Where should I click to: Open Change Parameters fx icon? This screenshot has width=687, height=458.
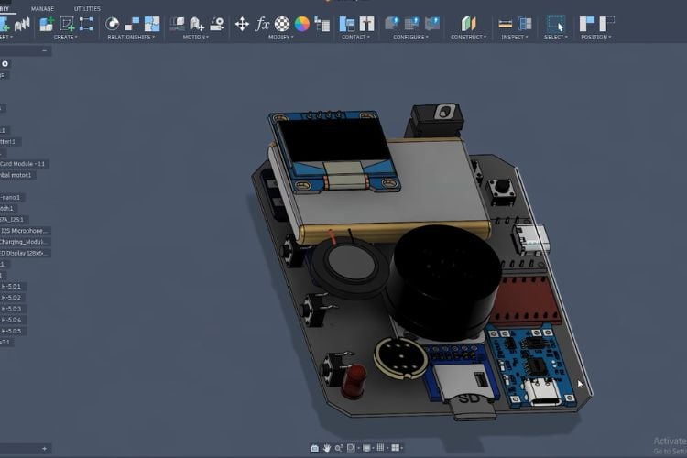(x=262, y=24)
